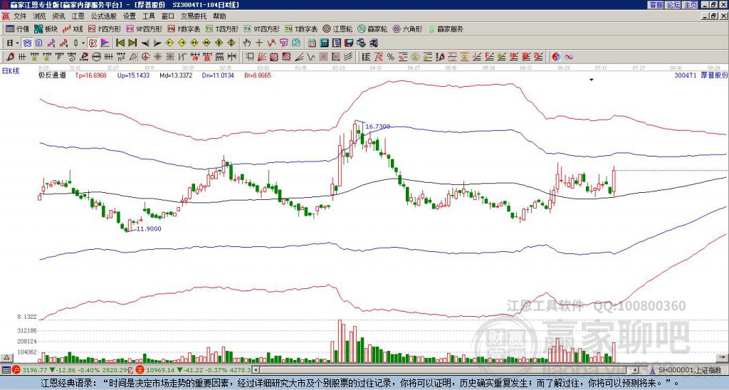Click the red star burst tool

point(157,57)
